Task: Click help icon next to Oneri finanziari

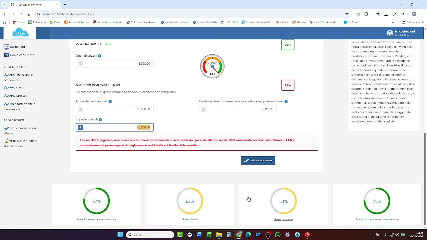Action: pos(99,56)
